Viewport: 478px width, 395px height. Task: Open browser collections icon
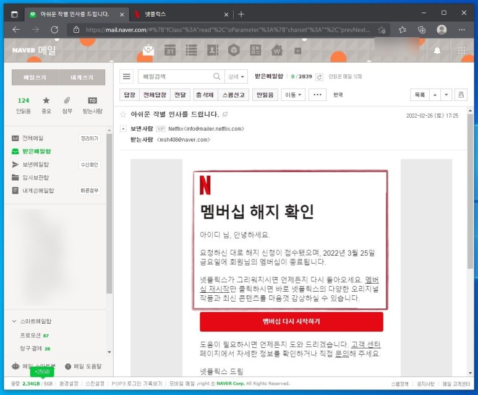pyautogui.click(x=422, y=30)
